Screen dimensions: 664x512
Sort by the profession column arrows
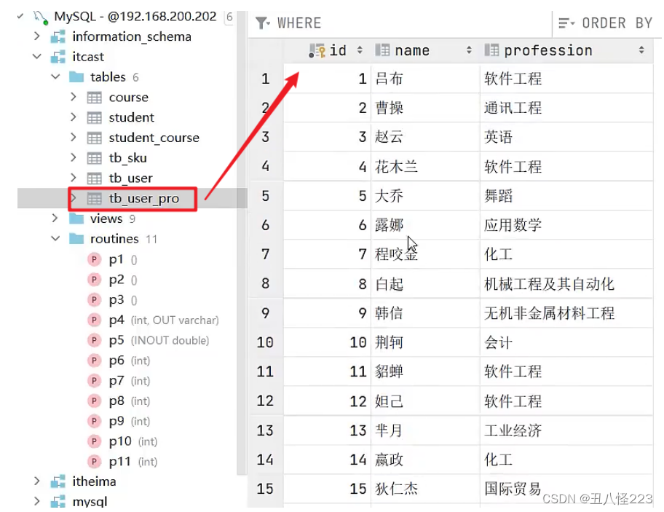click(642, 50)
